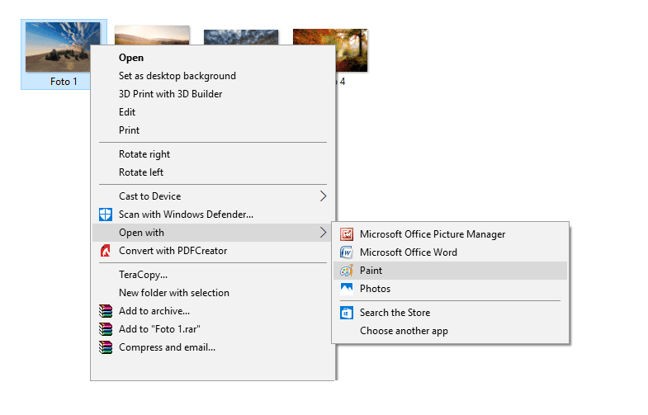
Task: Click the PDFCreator flame icon
Action: click(x=106, y=251)
